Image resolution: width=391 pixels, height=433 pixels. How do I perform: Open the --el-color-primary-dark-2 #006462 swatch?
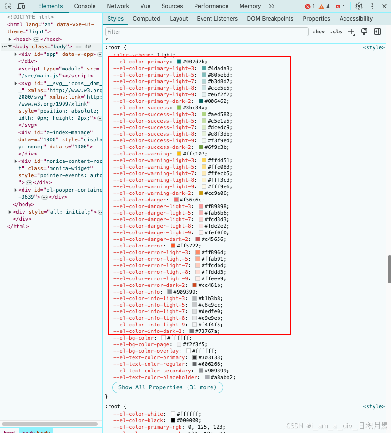(201, 101)
